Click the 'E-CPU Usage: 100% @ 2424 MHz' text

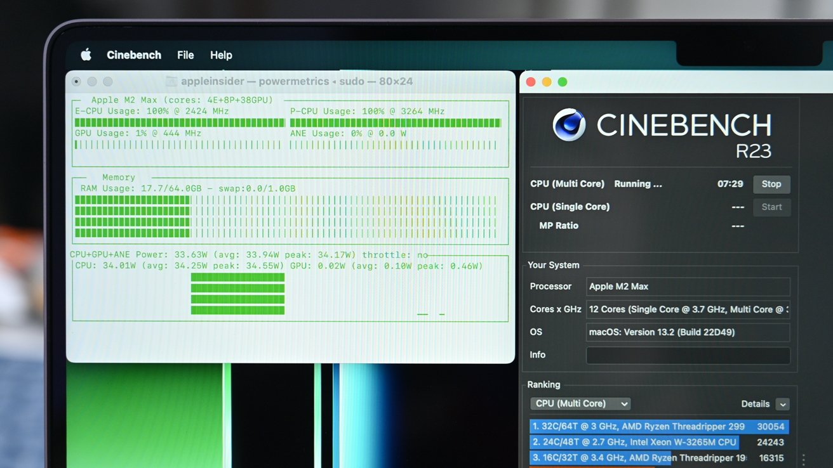[x=152, y=111]
